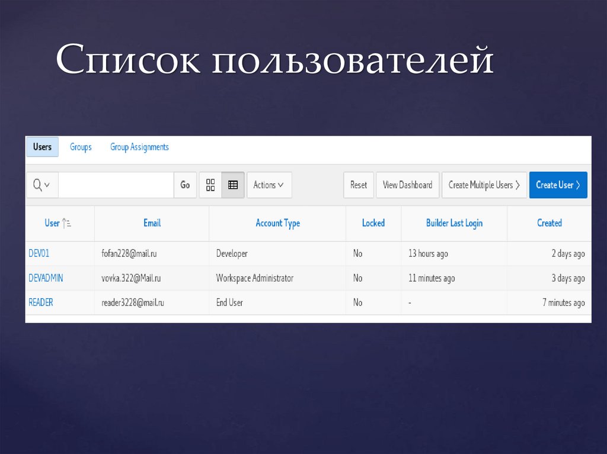Viewport: 607px width, 454px height.
Task: Click Create User
Action: [554, 185]
